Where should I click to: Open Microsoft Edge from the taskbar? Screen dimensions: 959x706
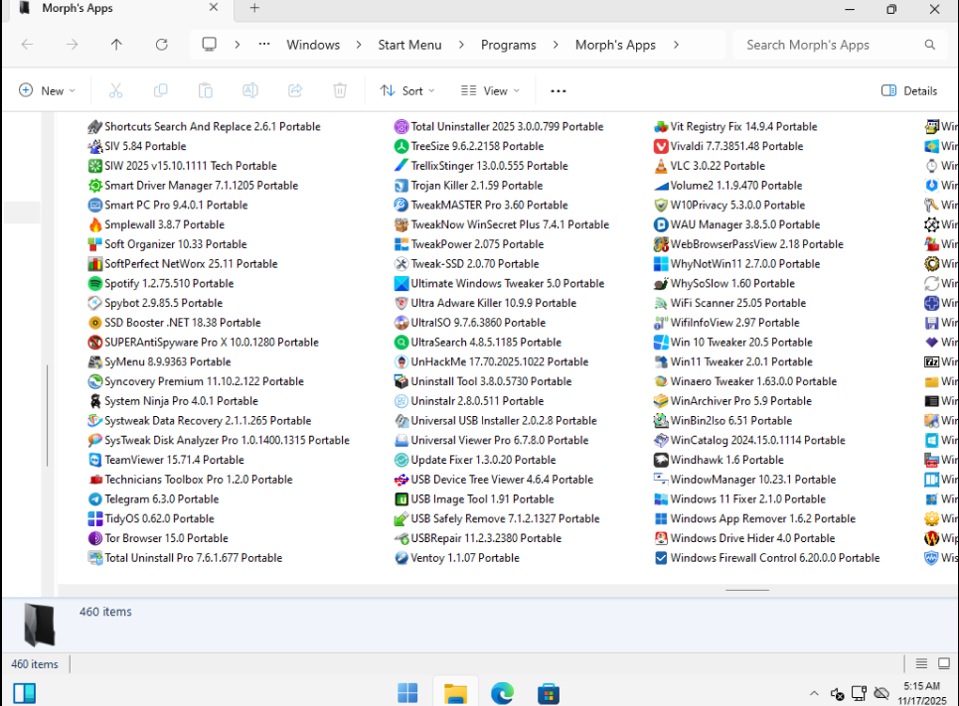(x=502, y=692)
